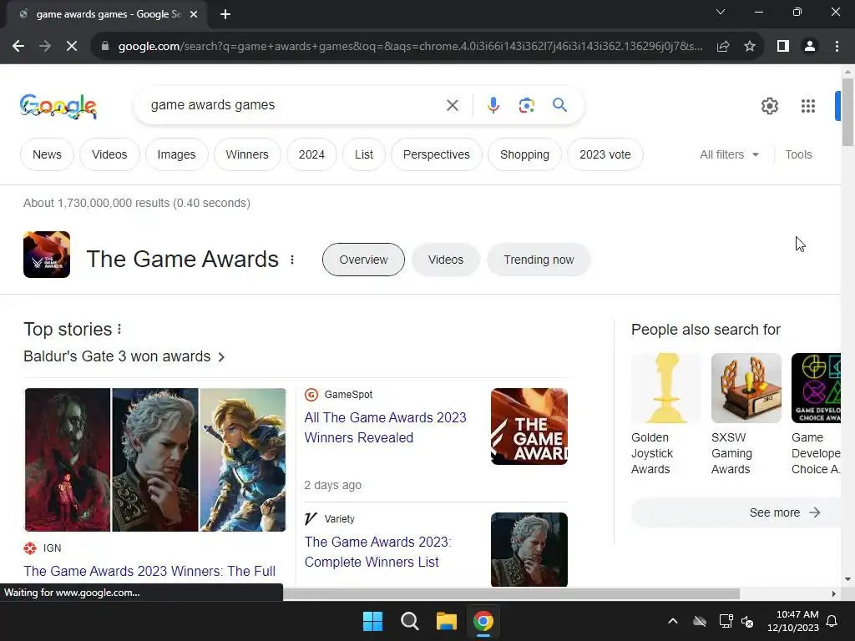Click the magnifier search button
Screen dimensions: 855x641
click(560, 104)
